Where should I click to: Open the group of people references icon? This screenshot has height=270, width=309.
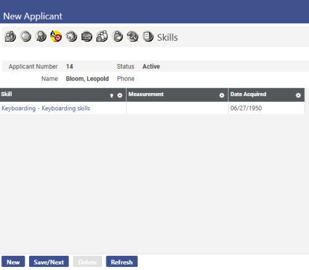coord(102,36)
